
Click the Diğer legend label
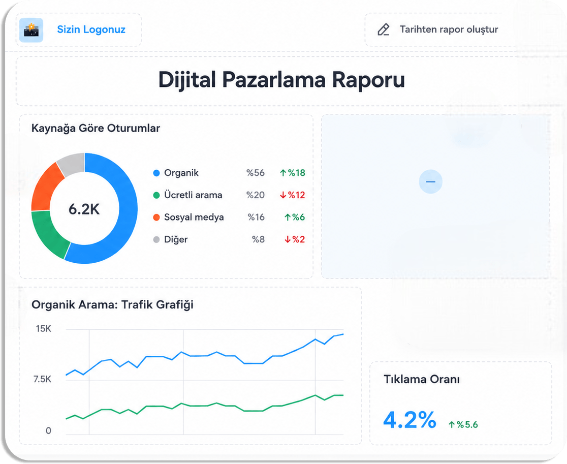click(x=176, y=239)
